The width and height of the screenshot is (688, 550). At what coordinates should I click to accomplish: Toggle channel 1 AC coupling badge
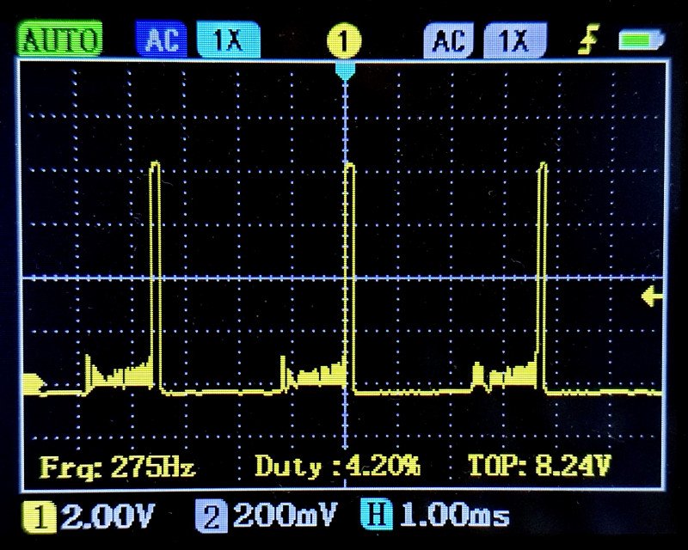(161, 40)
